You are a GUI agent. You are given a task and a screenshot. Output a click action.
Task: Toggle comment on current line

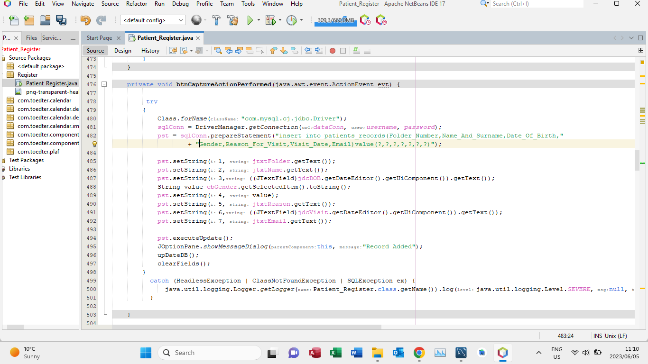[x=356, y=51]
